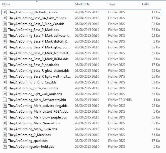Click the TheyAreComing_glow_distort.dds file icon
Viewport: 166px width, 153px height.
5,88
